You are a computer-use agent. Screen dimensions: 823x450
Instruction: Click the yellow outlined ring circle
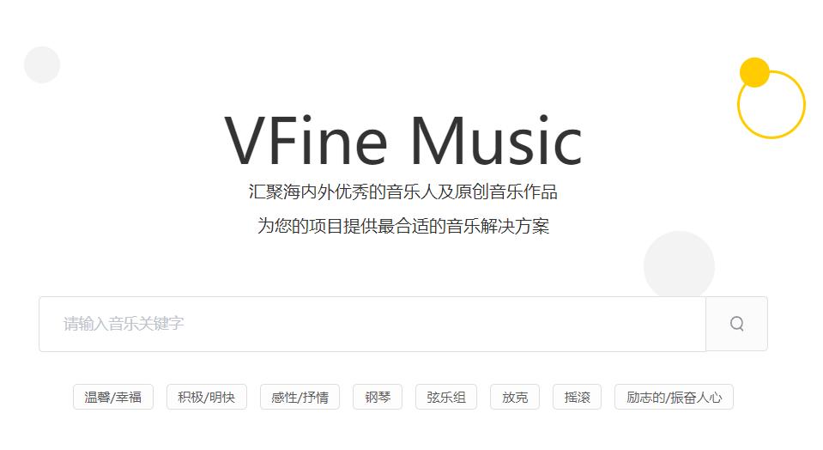pos(771,104)
